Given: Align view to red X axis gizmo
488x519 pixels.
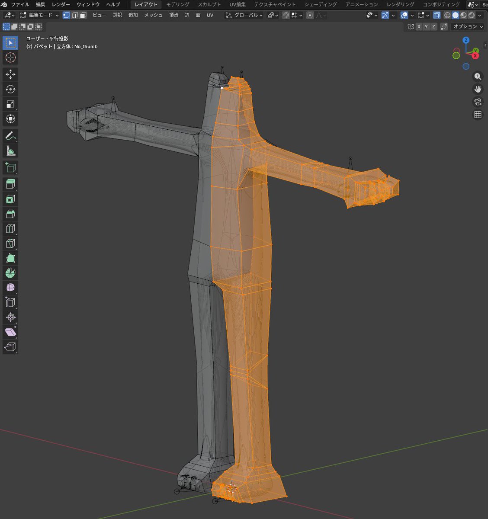Looking at the screenshot, I should (x=475, y=55).
